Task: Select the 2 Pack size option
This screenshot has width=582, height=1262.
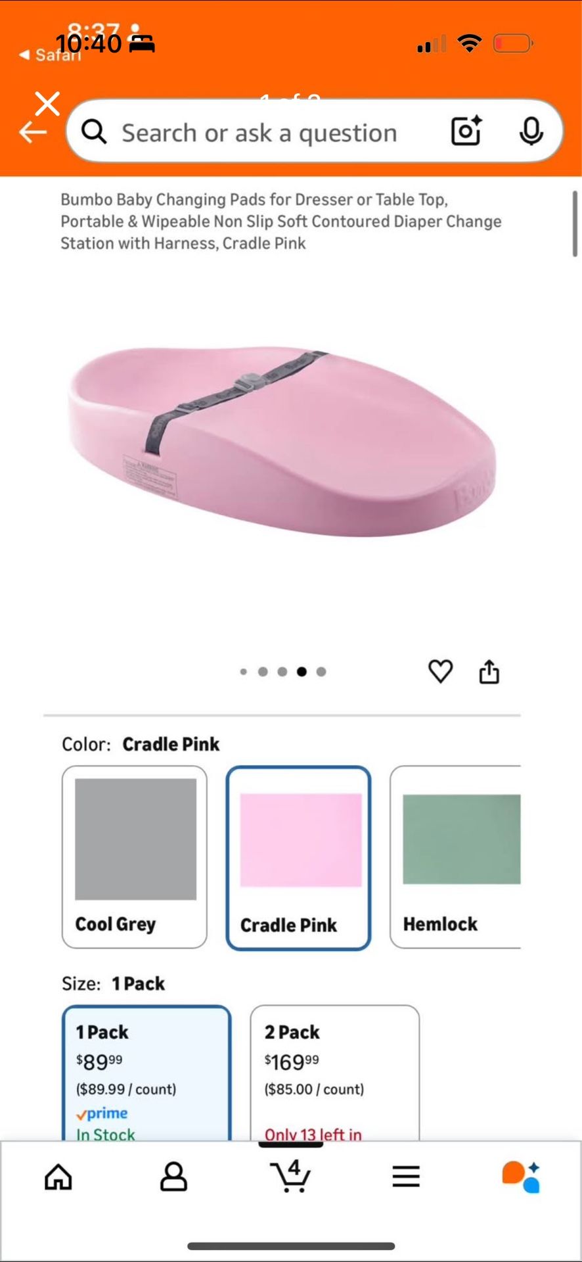Action: point(334,1073)
